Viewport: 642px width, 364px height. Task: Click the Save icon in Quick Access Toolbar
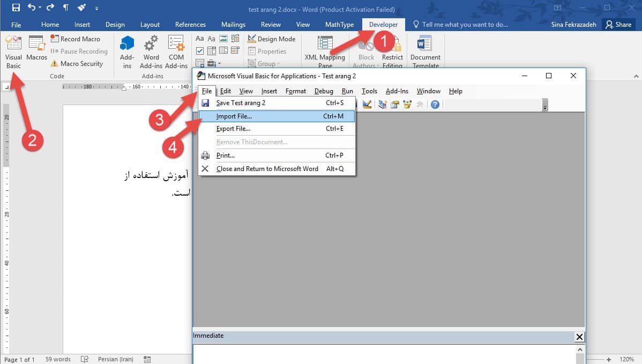[16, 8]
